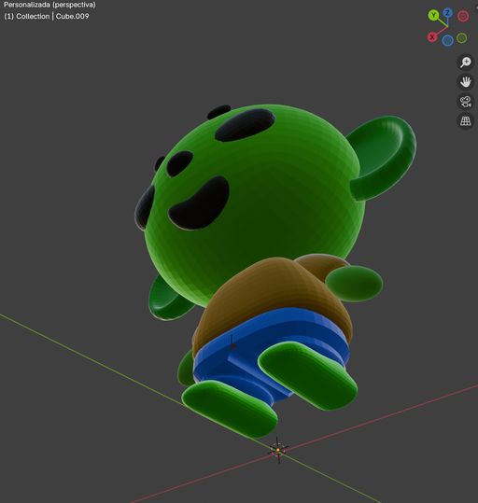This screenshot has width=478, height=503.
Task: Click the hollow blue negative Z circle
Action: click(447, 40)
